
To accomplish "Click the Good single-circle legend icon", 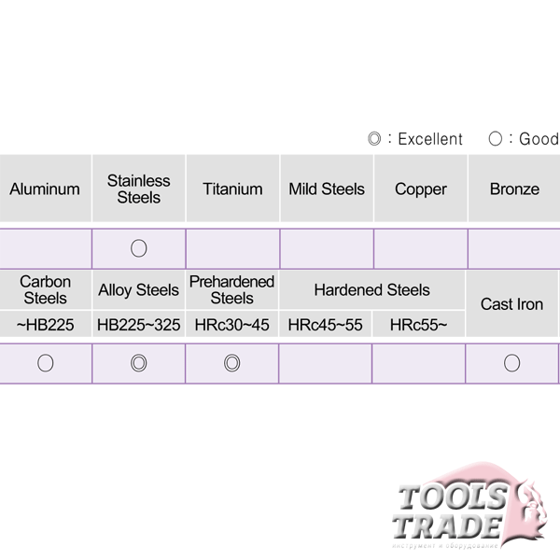I will 495,138.
